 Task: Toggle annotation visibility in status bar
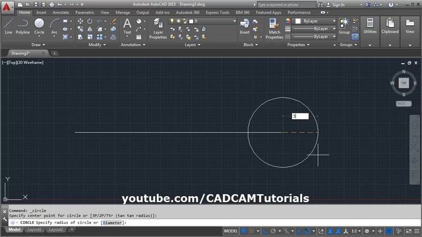[x=330, y=231]
